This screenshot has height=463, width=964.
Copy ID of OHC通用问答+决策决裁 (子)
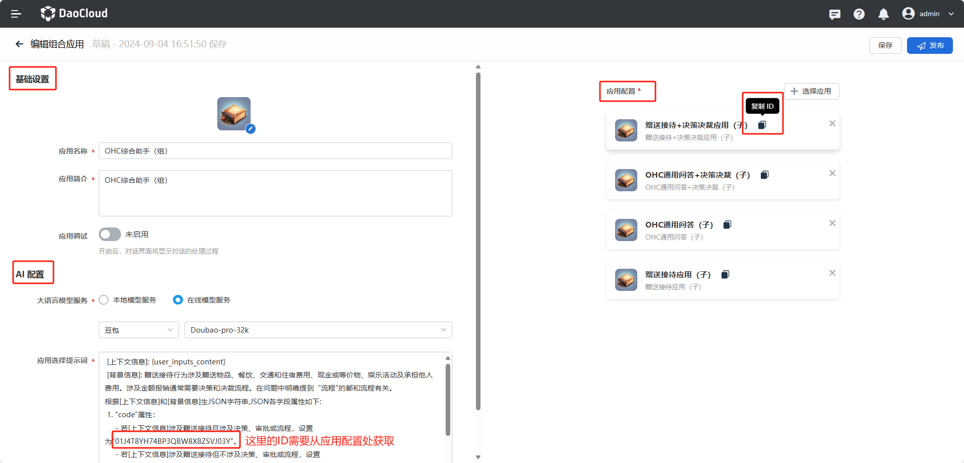(764, 175)
